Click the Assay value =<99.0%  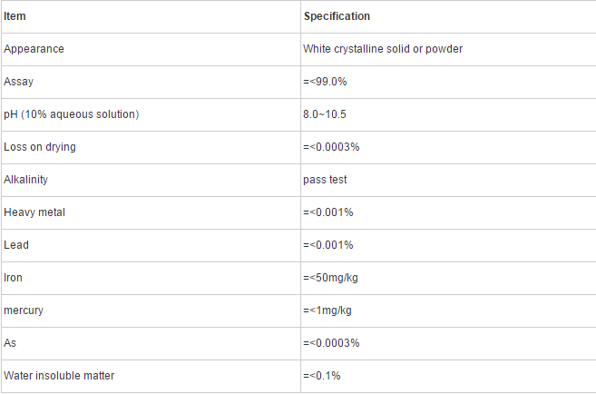(x=325, y=82)
